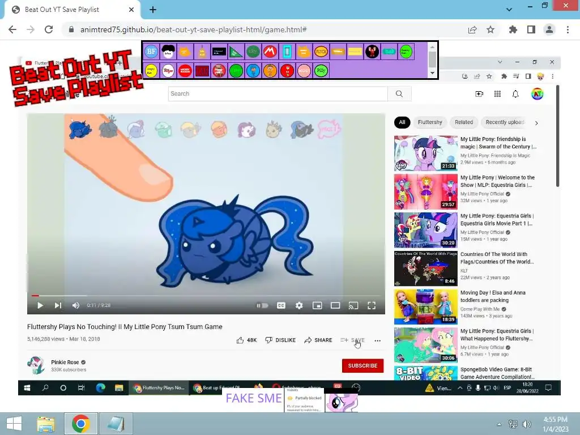Select the red Mickey Mouse icon

tap(185, 70)
